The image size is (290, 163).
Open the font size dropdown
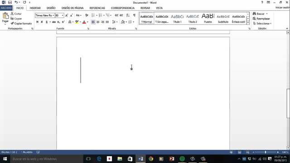[x=63, y=15]
